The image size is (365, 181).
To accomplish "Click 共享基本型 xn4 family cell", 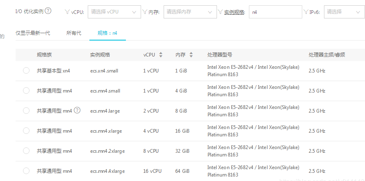I will [x=53, y=71].
